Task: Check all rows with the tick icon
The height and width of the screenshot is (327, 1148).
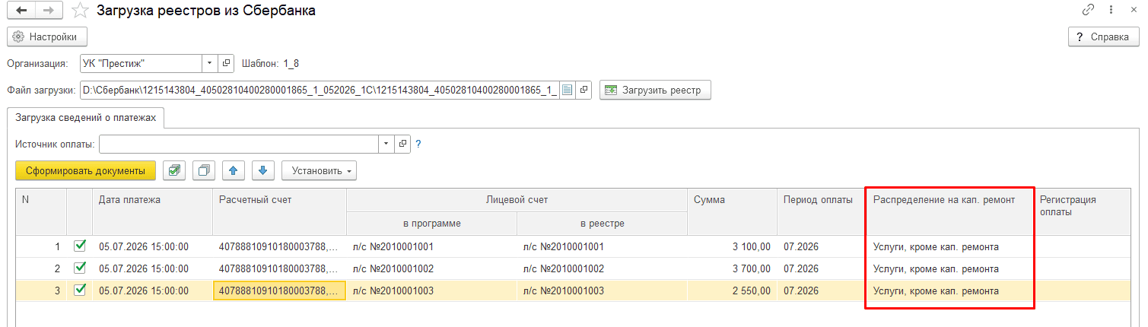Action: 175,171
